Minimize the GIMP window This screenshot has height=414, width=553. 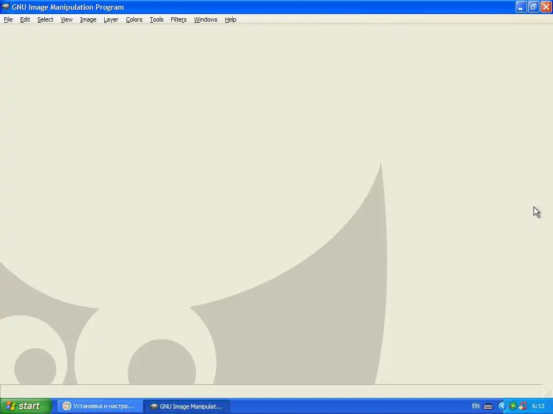pyautogui.click(x=521, y=7)
